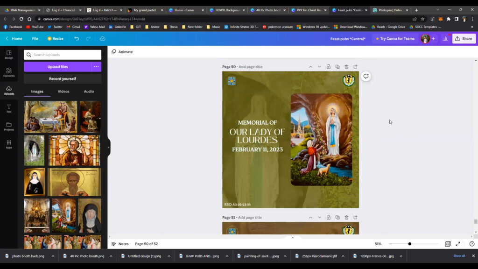Image resolution: width=478 pixels, height=269 pixels.
Task: Click the plus icon to add collaborators
Action: 434,39
